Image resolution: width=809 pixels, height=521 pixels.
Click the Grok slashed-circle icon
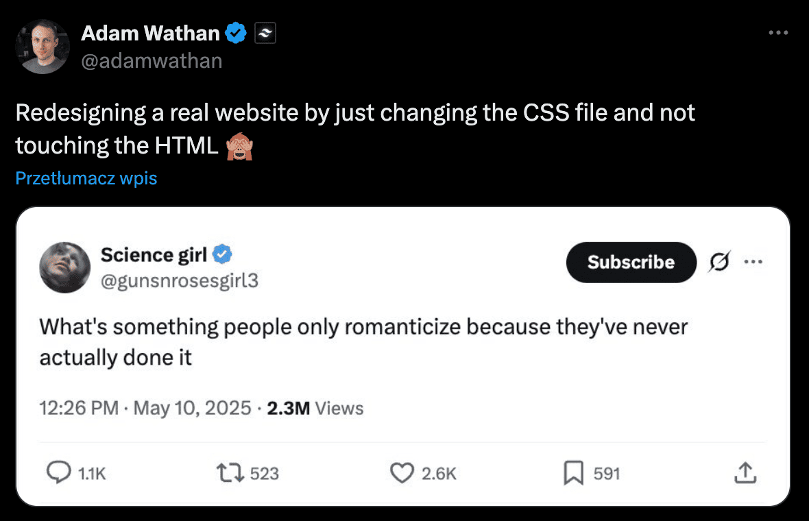click(x=719, y=262)
